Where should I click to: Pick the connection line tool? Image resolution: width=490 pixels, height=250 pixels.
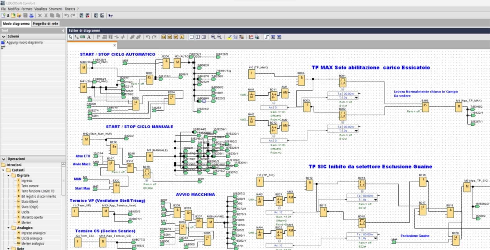point(76,37)
